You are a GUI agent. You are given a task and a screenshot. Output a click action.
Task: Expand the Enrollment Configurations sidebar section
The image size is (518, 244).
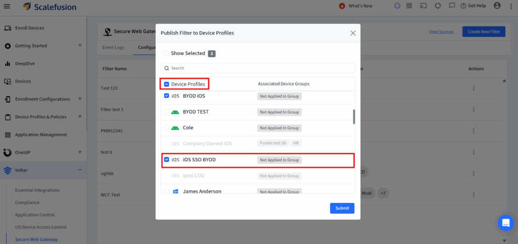[x=79, y=99]
